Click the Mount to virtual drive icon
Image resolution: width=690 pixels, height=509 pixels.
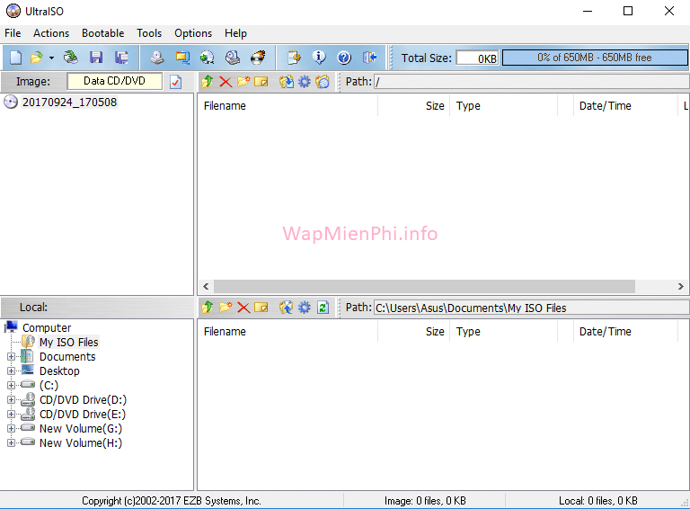click(x=233, y=58)
